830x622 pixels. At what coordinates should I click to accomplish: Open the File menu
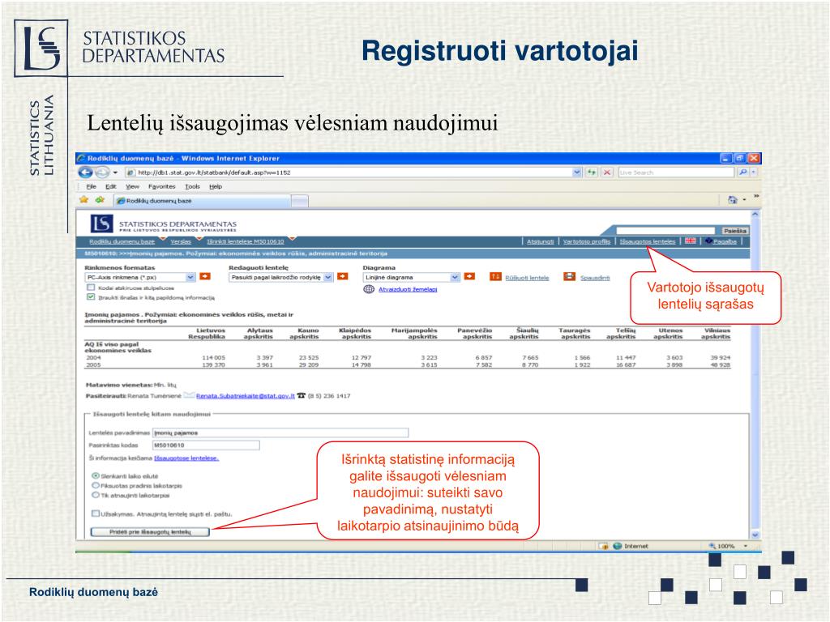click(91, 186)
